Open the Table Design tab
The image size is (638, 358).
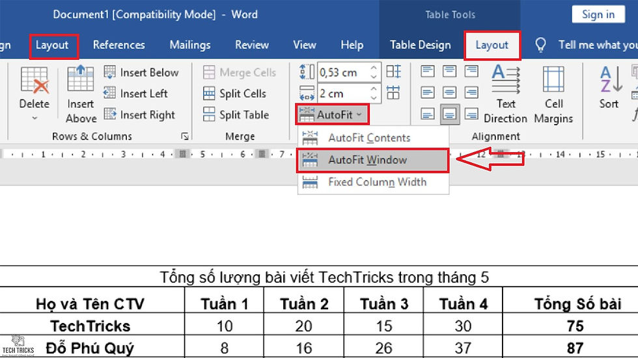click(x=421, y=45)
